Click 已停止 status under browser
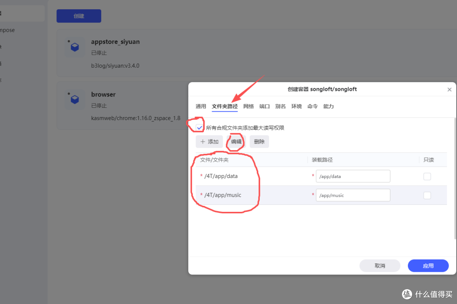Image resolution: width=457 pixels, height=304 pixels. (99, 106)
